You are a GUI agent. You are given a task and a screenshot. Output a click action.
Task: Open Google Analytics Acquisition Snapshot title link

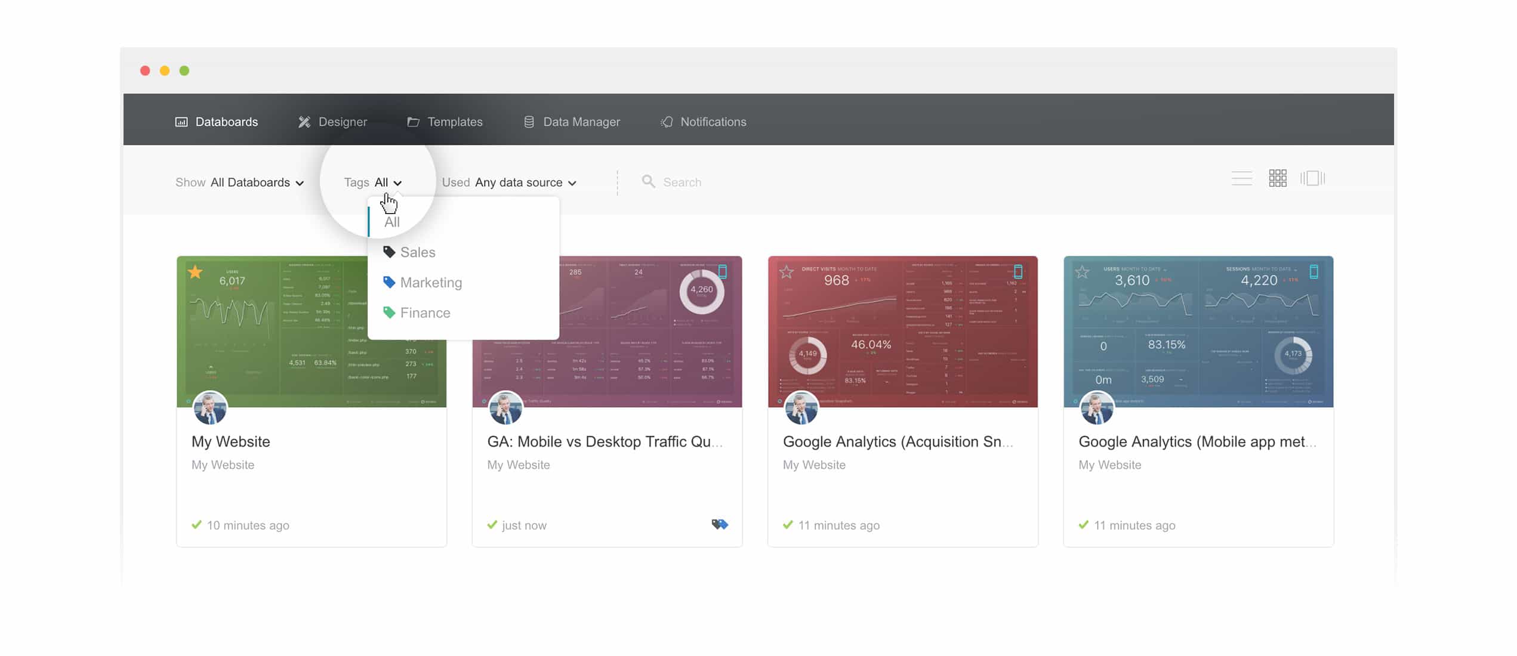pos(897,441)
